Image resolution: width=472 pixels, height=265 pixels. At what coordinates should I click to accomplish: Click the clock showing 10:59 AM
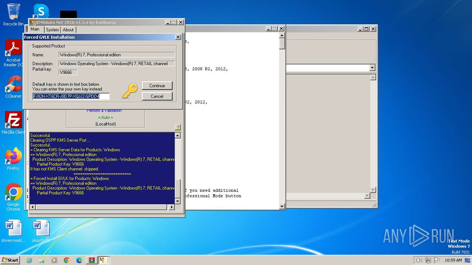pos(453,260)
